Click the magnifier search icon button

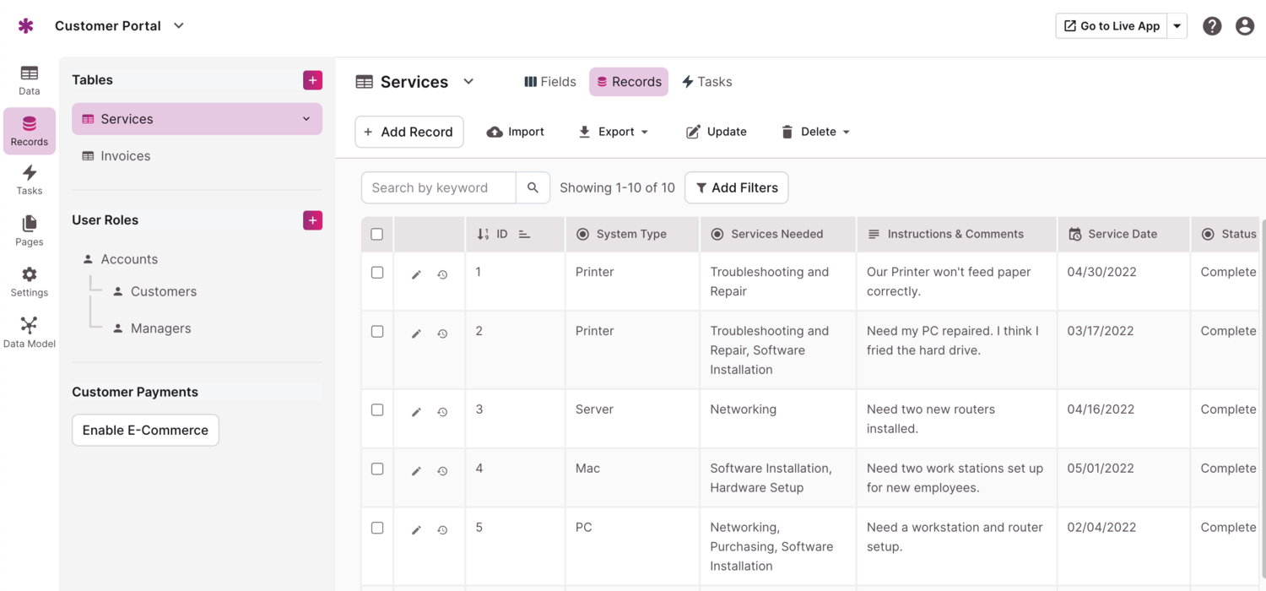click(533, 187)
